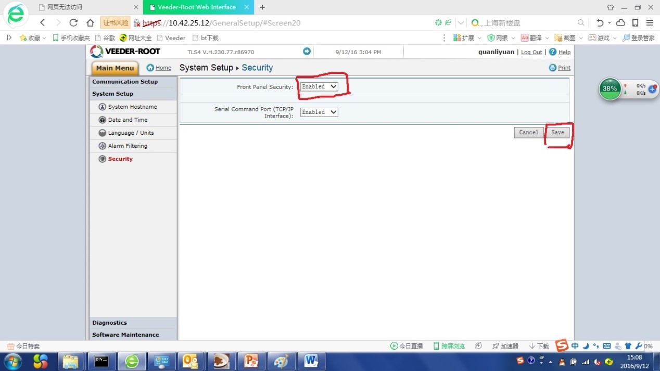The image size is (660, 371).
Task: Click browser home page icon
Action: tap(90, 23)
